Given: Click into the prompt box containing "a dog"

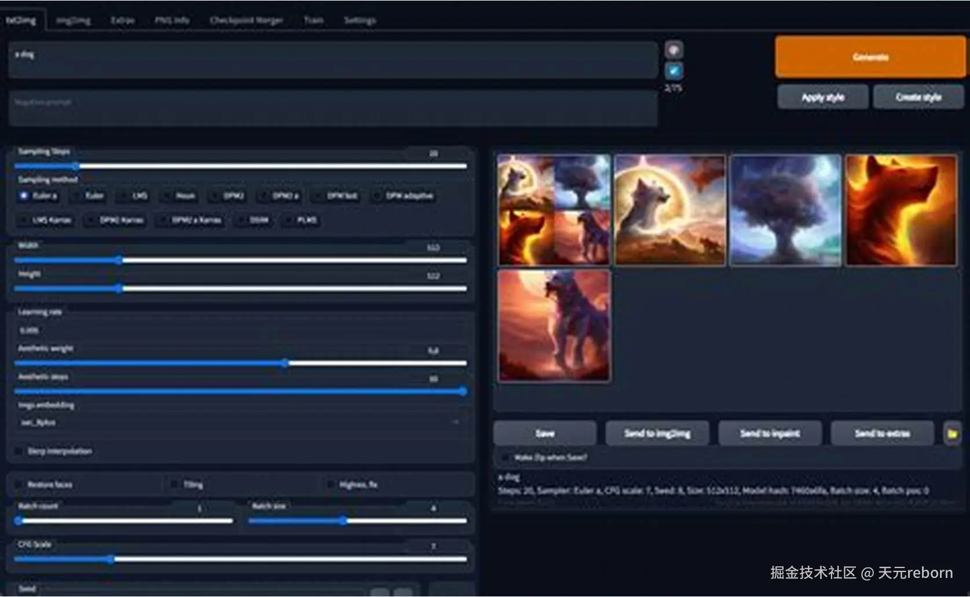Looking at the screenshot, I should 333,60.
